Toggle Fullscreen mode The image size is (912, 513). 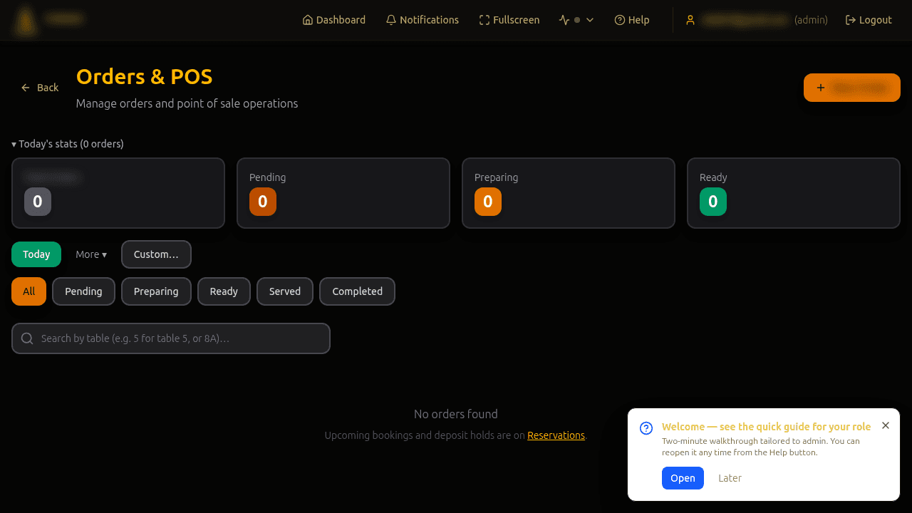(x=509, y=20)
